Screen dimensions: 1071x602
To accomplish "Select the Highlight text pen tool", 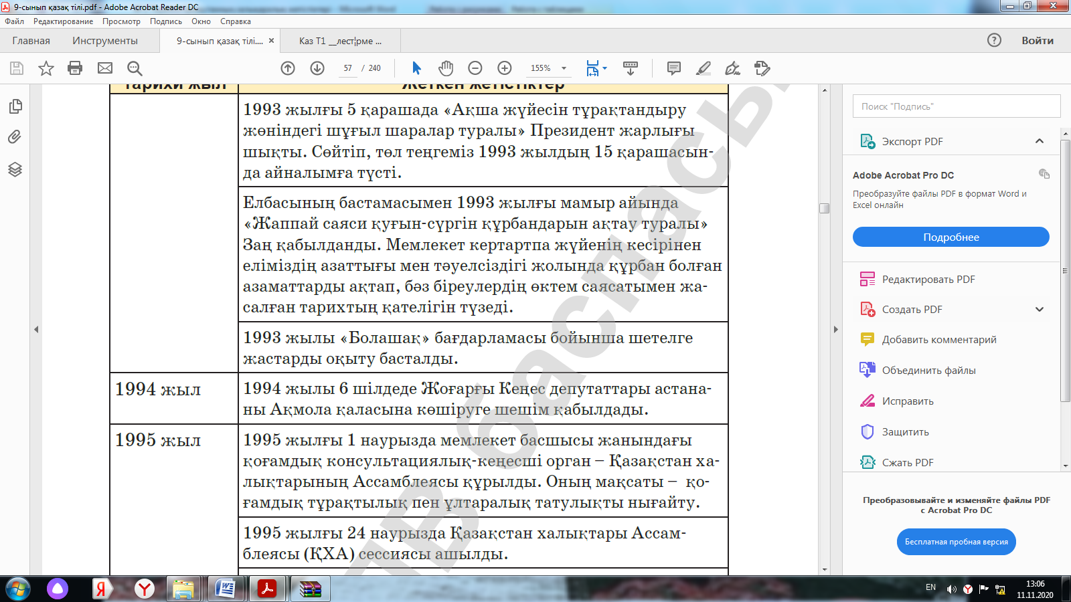I will (703, 68).
